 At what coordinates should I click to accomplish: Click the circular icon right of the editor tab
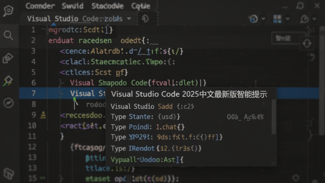point(145,19)
